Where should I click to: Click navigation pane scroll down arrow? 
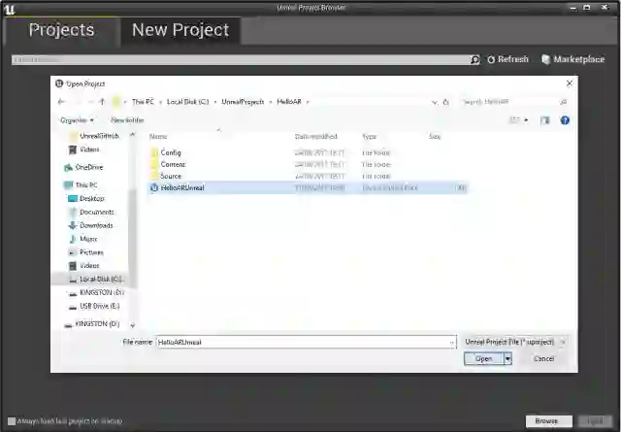[133, 325]
